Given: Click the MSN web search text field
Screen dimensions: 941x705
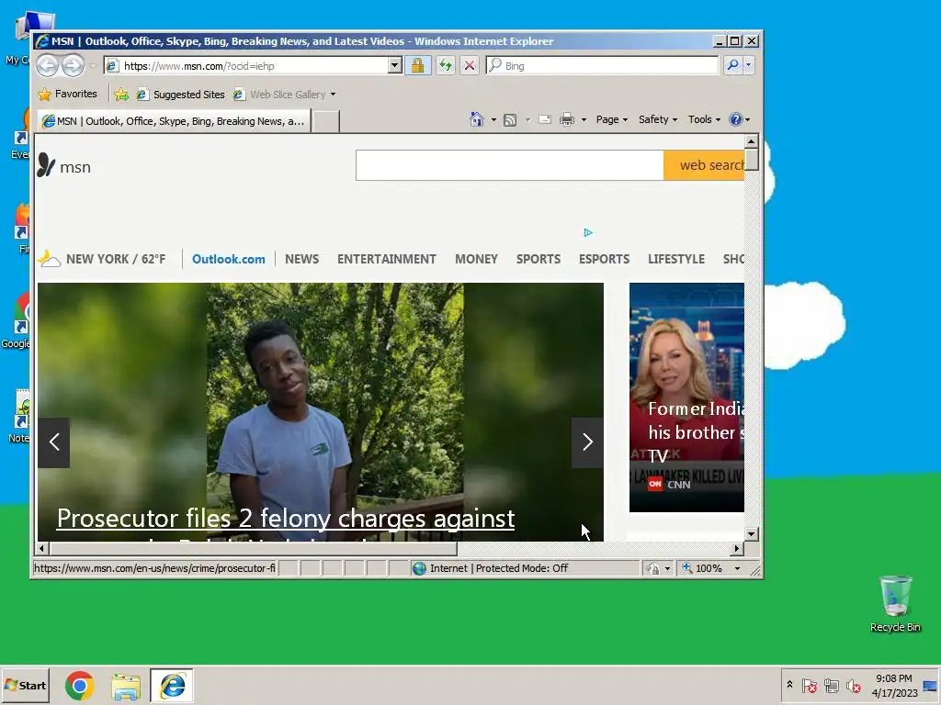Looking at the screenshot, I should pos(509,165).
